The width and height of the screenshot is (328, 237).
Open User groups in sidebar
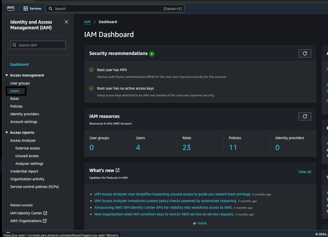pos(20,83)
